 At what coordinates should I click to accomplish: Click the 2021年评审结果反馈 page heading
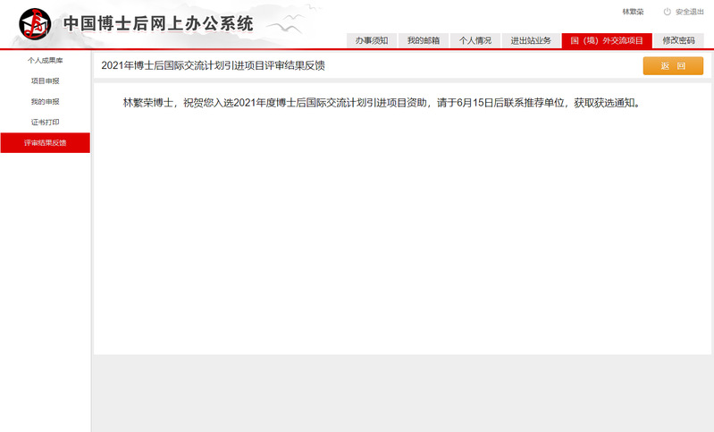click(213, 66)
